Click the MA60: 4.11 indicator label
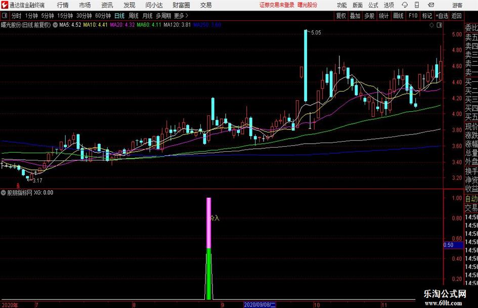The width and height of the screenshot is (478, 308). click(x=149, y=25)
